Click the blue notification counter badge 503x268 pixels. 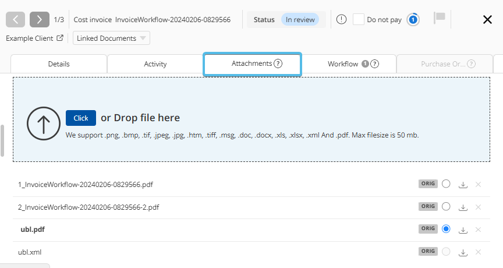tap(413, 19)
